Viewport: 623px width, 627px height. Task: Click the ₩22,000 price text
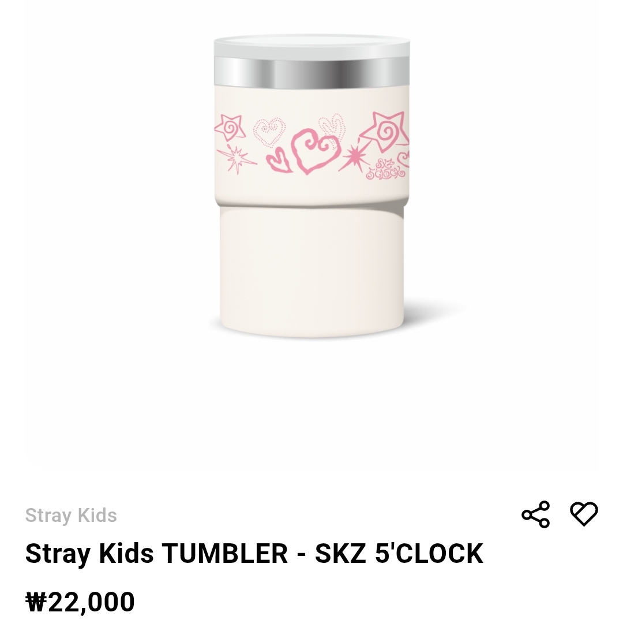pos(80,601)
